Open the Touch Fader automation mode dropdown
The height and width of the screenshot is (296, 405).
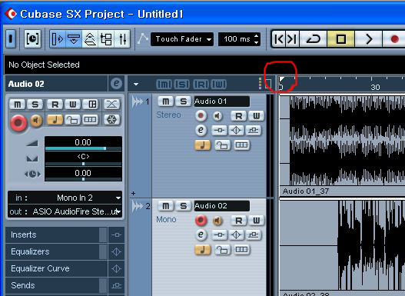(x=182, y=39)
